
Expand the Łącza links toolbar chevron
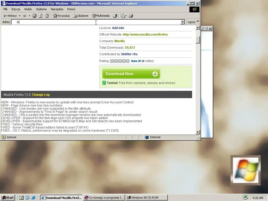click(x=198, y=21)
